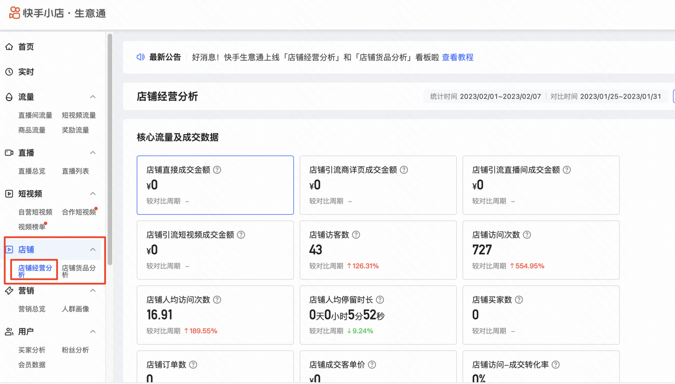Click the 189.55% change value

click(200, 331)
